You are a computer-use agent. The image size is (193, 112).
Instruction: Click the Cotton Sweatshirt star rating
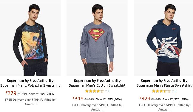(x=94, y=91)
